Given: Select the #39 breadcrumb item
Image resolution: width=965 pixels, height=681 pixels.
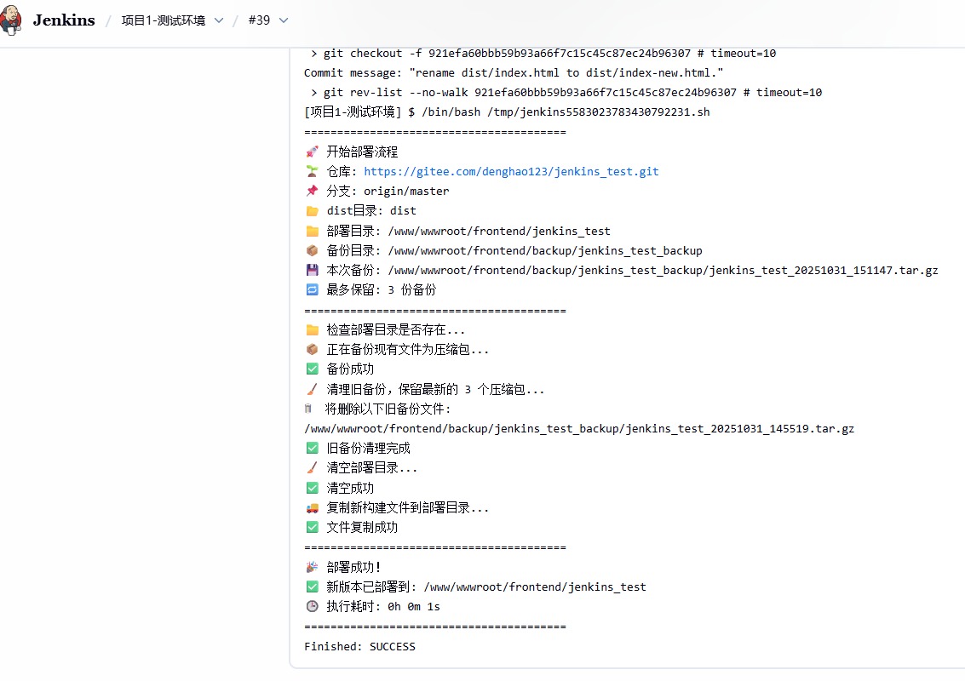Looking at the screenshot, I should (258, 20).
